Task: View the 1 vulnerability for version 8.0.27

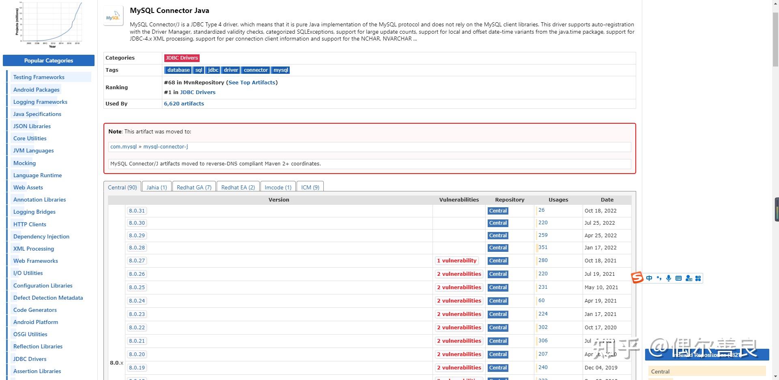Action: (x=457, y=260)
